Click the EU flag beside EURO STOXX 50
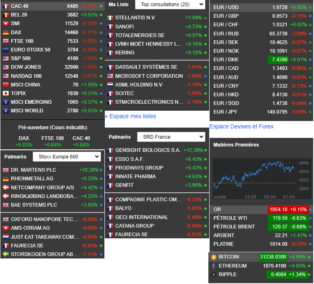The image size is (314, 284). [6, 50]
